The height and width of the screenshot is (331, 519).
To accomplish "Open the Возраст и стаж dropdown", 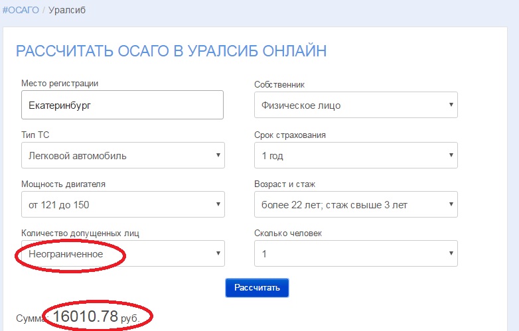I will pyautogui.click(x=356, y=204).
